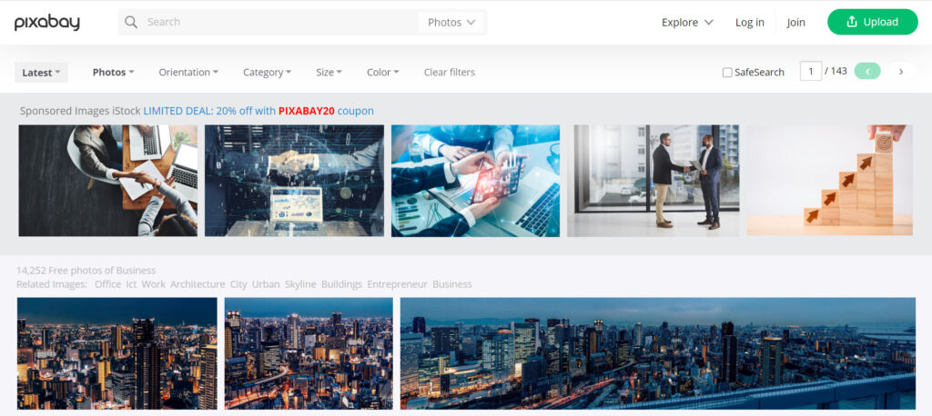
Task: Click the Buildings related tag
Action: 342,284
